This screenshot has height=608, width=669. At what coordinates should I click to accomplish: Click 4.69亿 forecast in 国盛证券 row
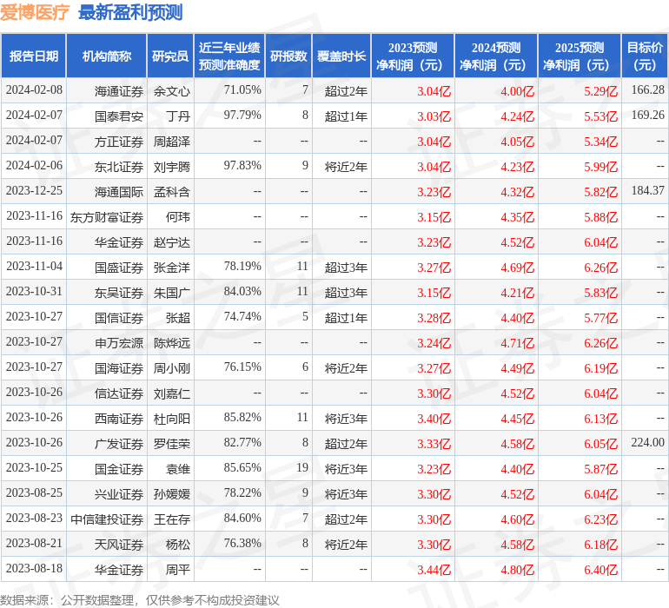pos(518,268)
